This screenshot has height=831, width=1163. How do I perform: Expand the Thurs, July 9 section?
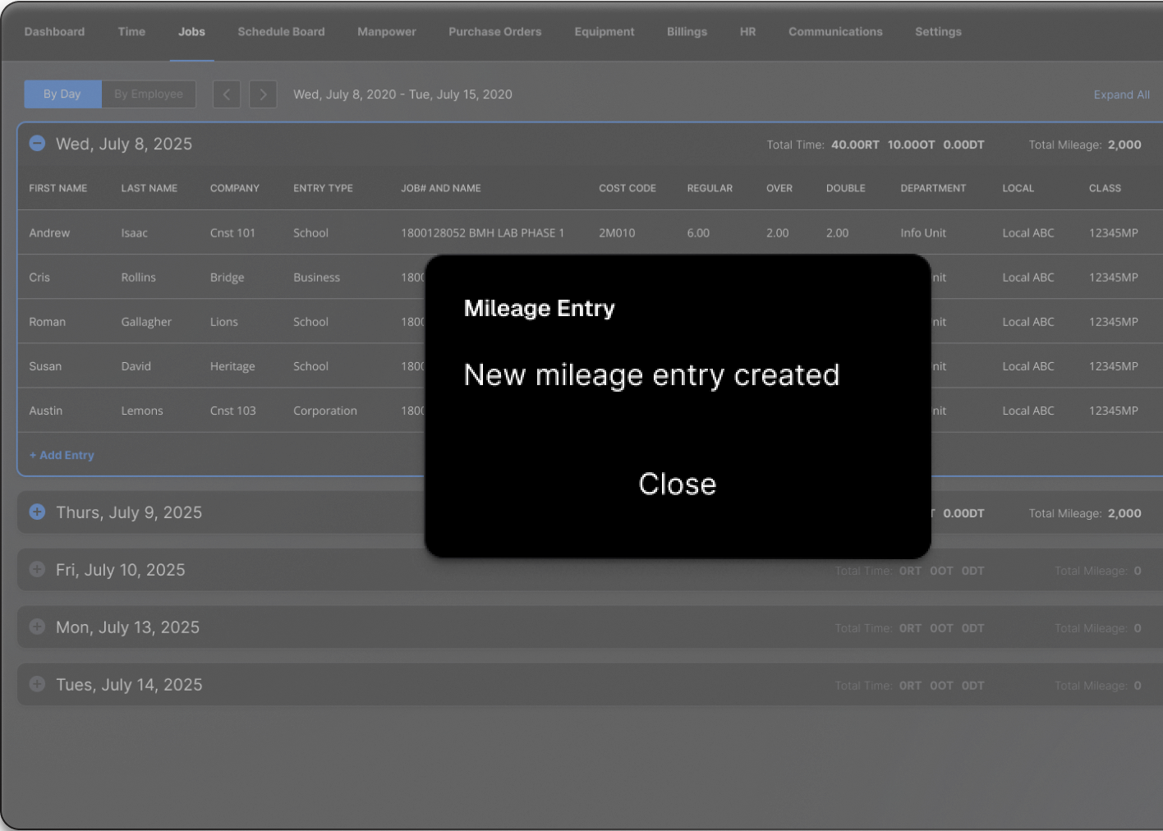37,512
